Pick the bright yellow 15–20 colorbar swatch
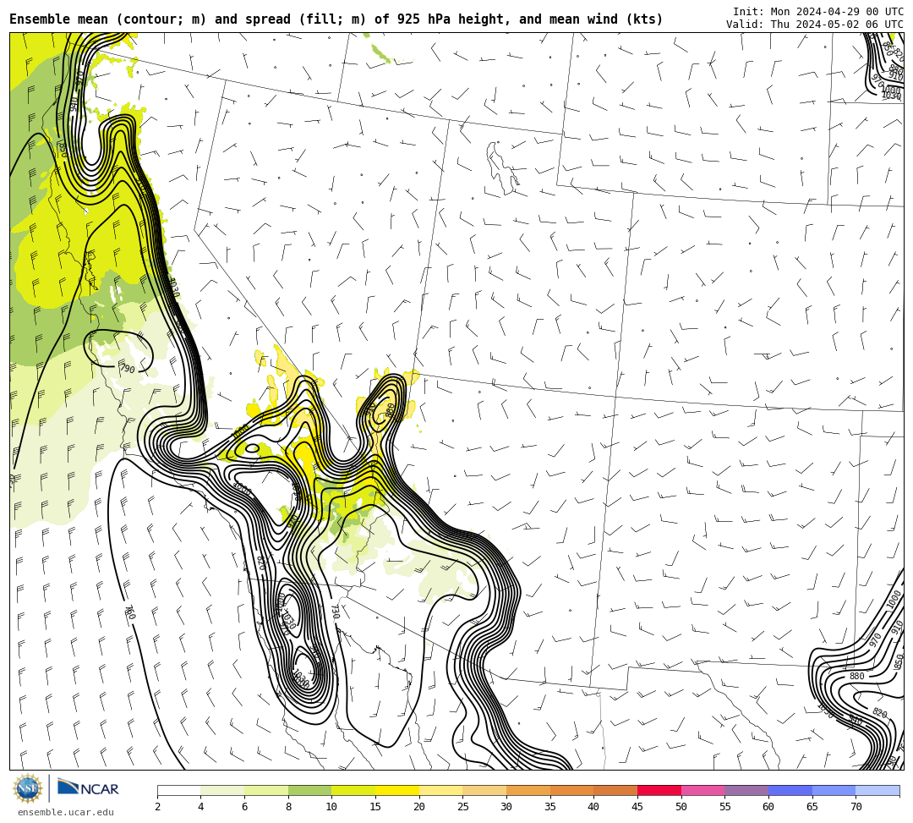913x823 pixels. click(397, 790)
